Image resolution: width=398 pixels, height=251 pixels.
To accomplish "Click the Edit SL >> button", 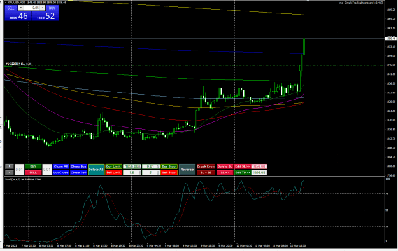I will (243, 166).
